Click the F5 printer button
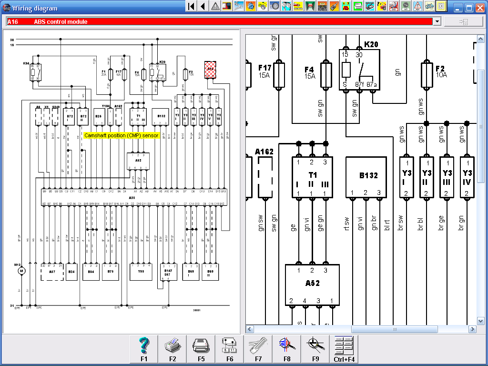Viewport: 488px width, 366px height. [201, 349]
